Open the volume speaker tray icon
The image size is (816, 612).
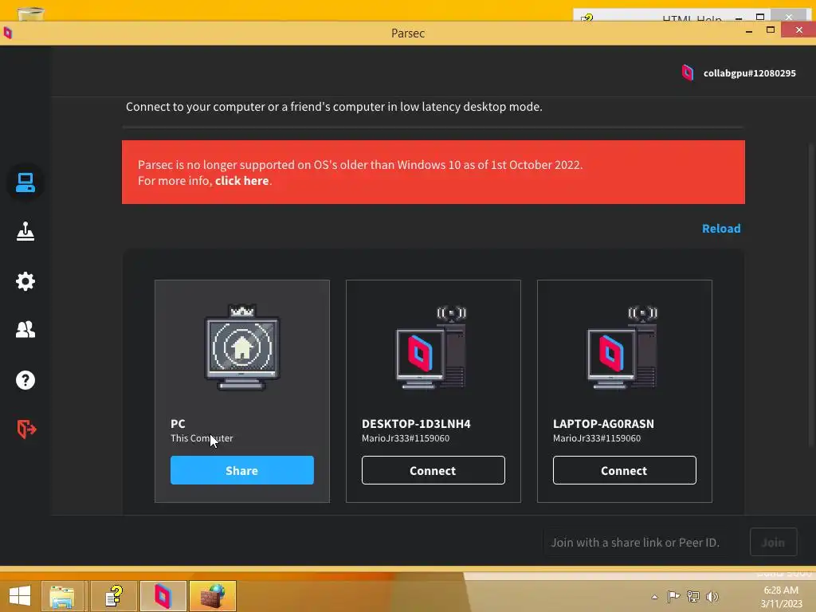712,596
